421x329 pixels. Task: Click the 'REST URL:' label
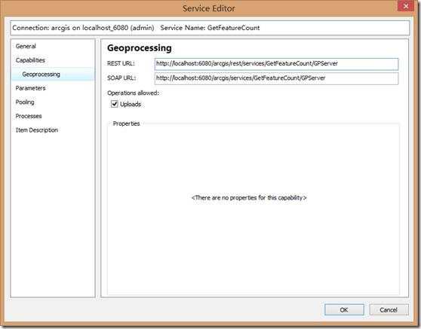[x=121, y=63]
